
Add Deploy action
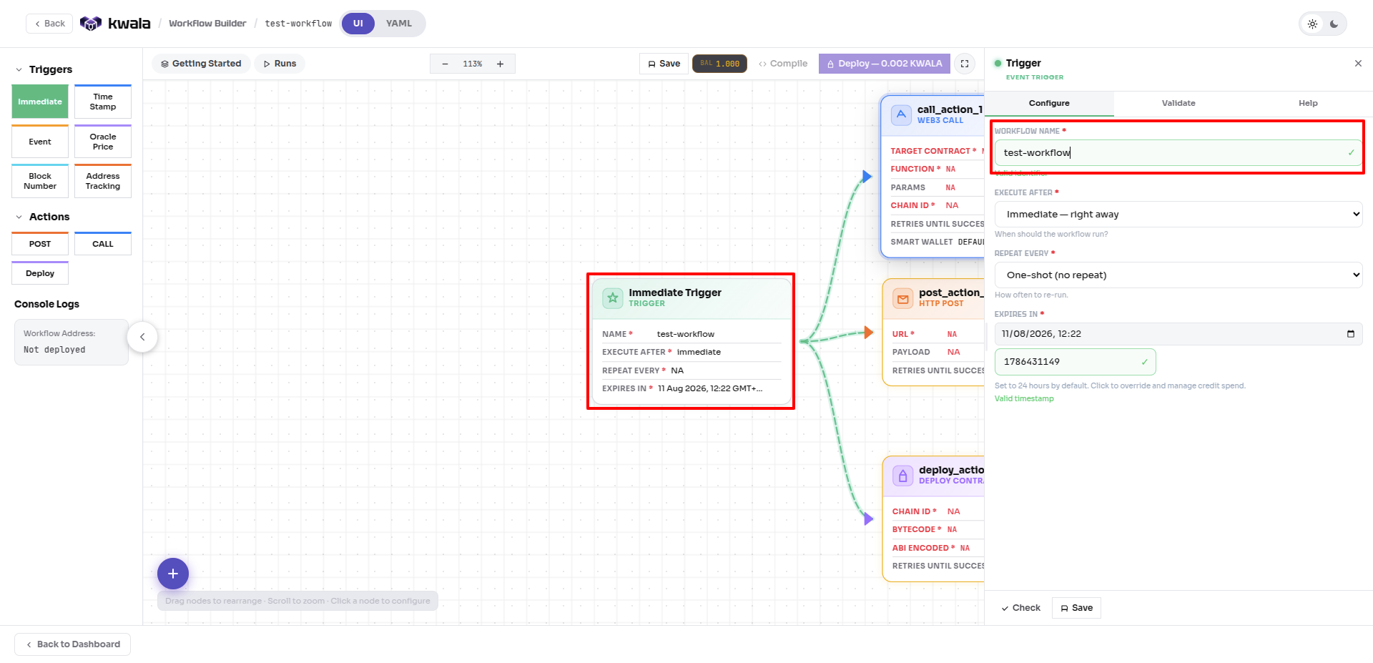point(40,272)
